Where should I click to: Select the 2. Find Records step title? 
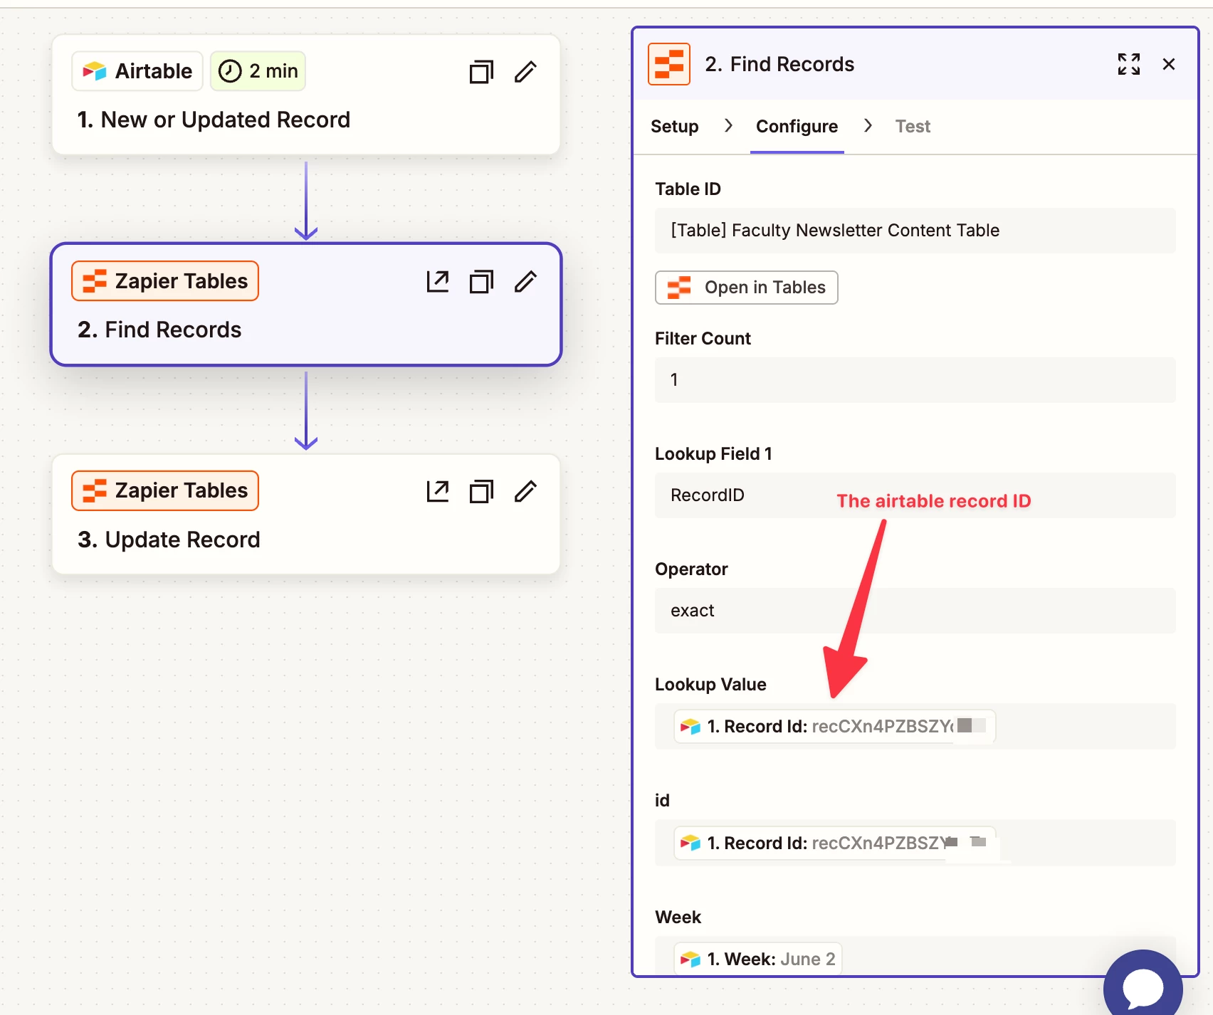[x=159, y=330]
